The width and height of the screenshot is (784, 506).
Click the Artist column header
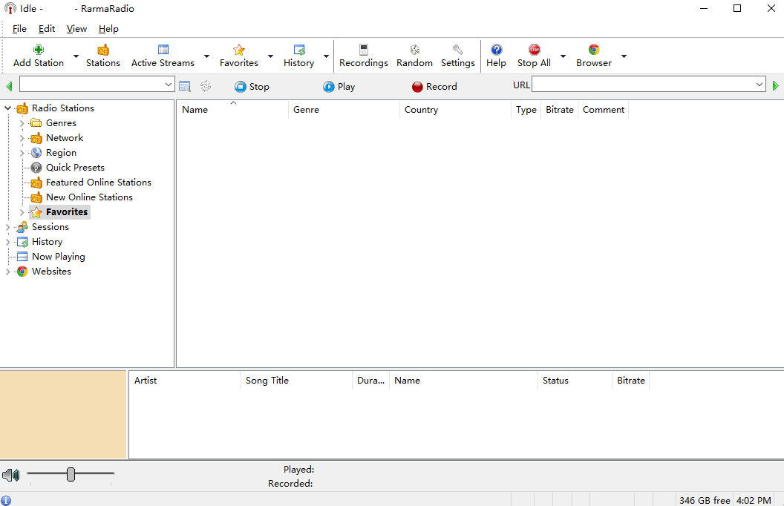click(185, 380)
